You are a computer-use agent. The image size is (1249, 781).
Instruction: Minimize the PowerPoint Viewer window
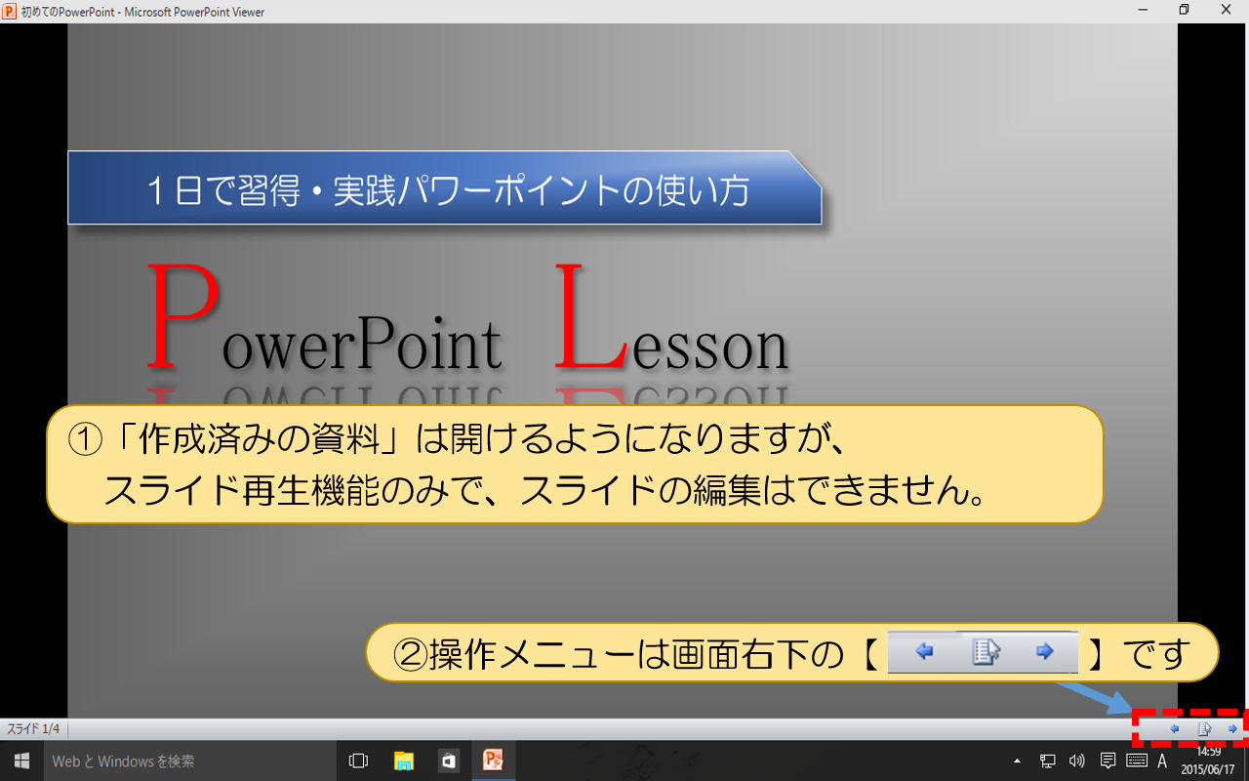click(x=1142, y=10)
